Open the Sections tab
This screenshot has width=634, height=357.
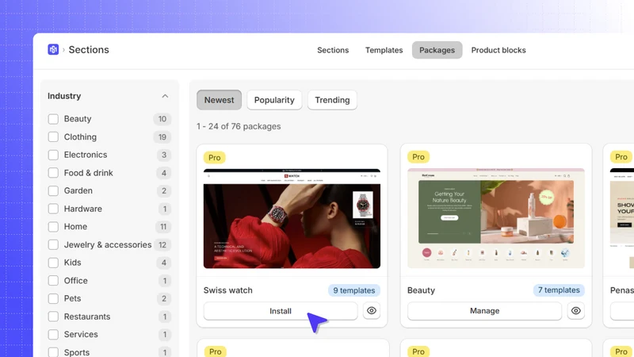[x=333, y=50]
